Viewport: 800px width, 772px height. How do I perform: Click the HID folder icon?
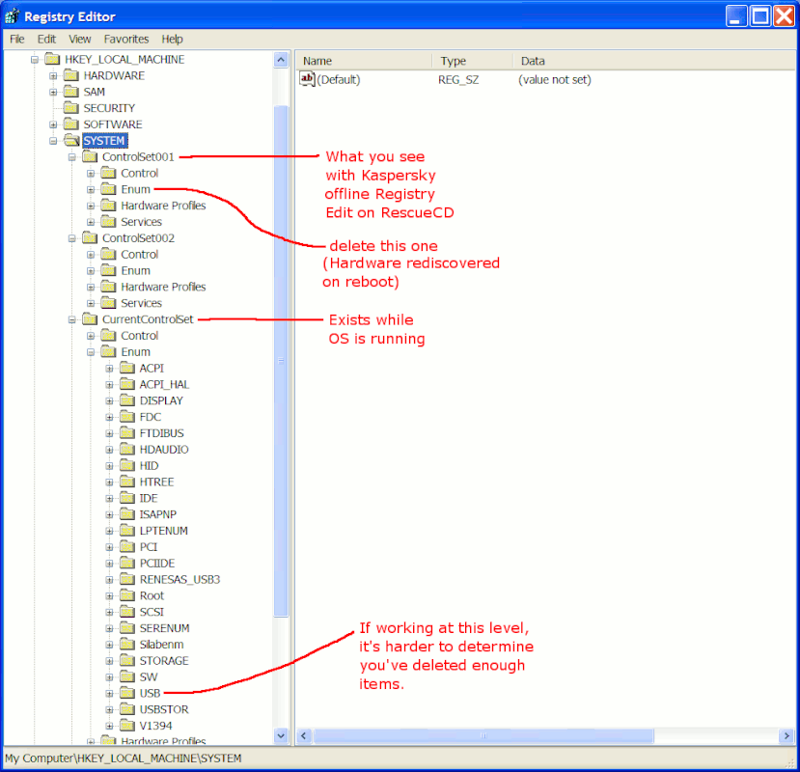(127, 466)
